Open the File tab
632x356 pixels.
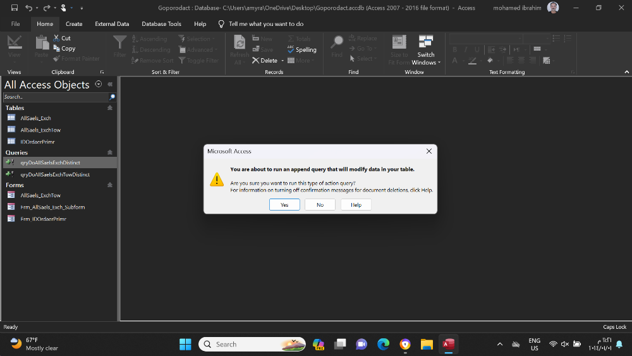click(x=15, y=24)
